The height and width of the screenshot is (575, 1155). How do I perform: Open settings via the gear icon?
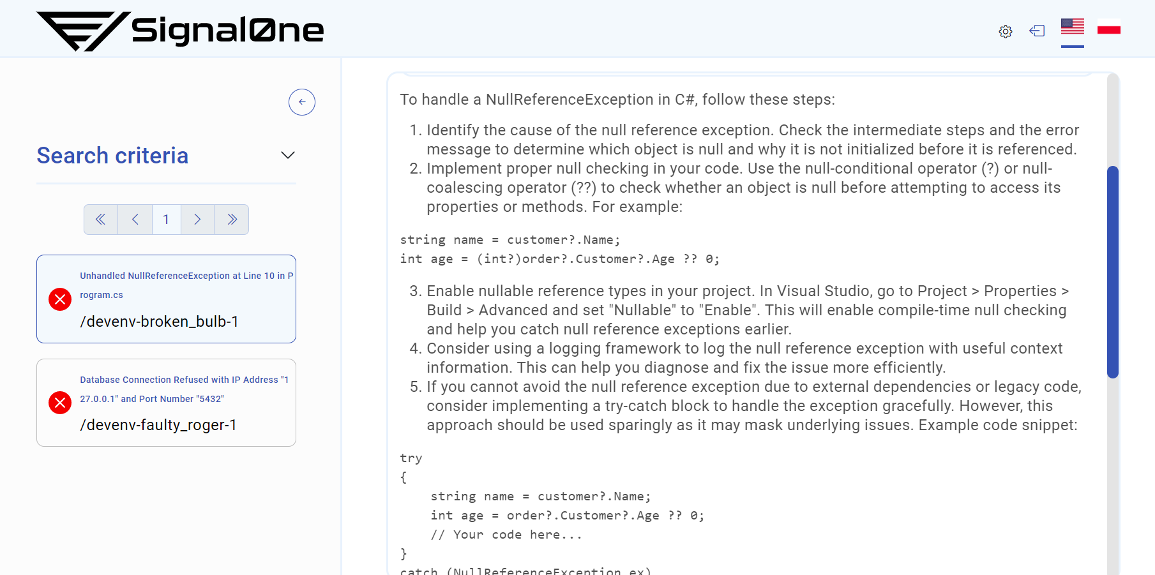coord(1006,31)
